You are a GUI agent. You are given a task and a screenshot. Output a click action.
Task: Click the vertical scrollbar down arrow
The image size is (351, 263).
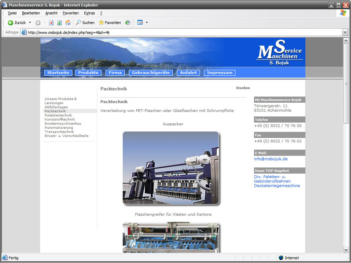pos(346,250)
